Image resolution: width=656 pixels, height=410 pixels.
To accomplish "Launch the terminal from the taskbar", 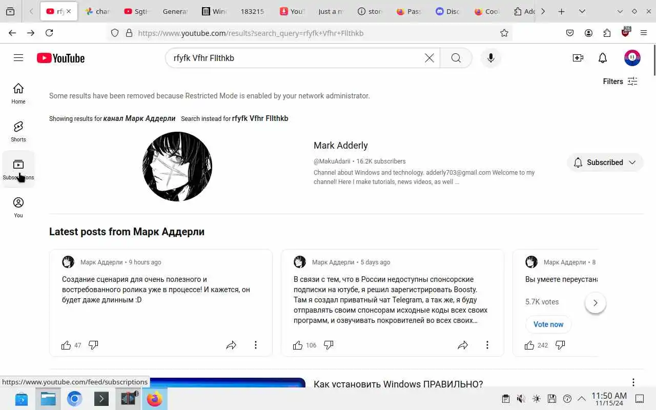I will pyautogui.click(x=101, y=399).
